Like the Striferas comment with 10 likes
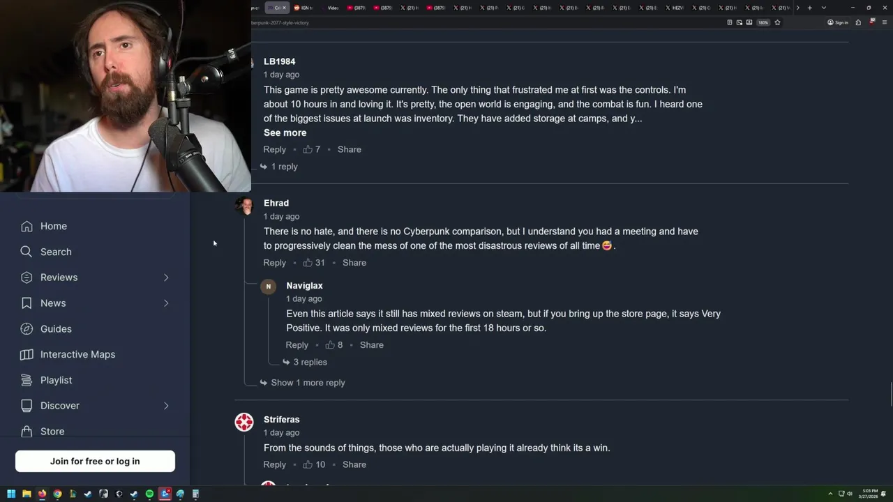893x502 pixels. point(307,464)
